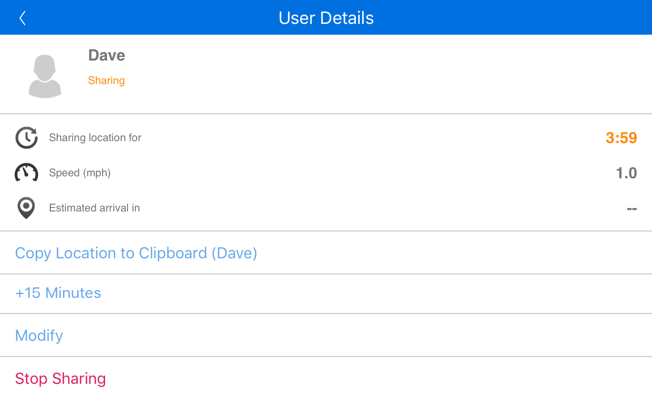
Task: Tap blank space in blue title bar
Action: (x=513, y=18)
